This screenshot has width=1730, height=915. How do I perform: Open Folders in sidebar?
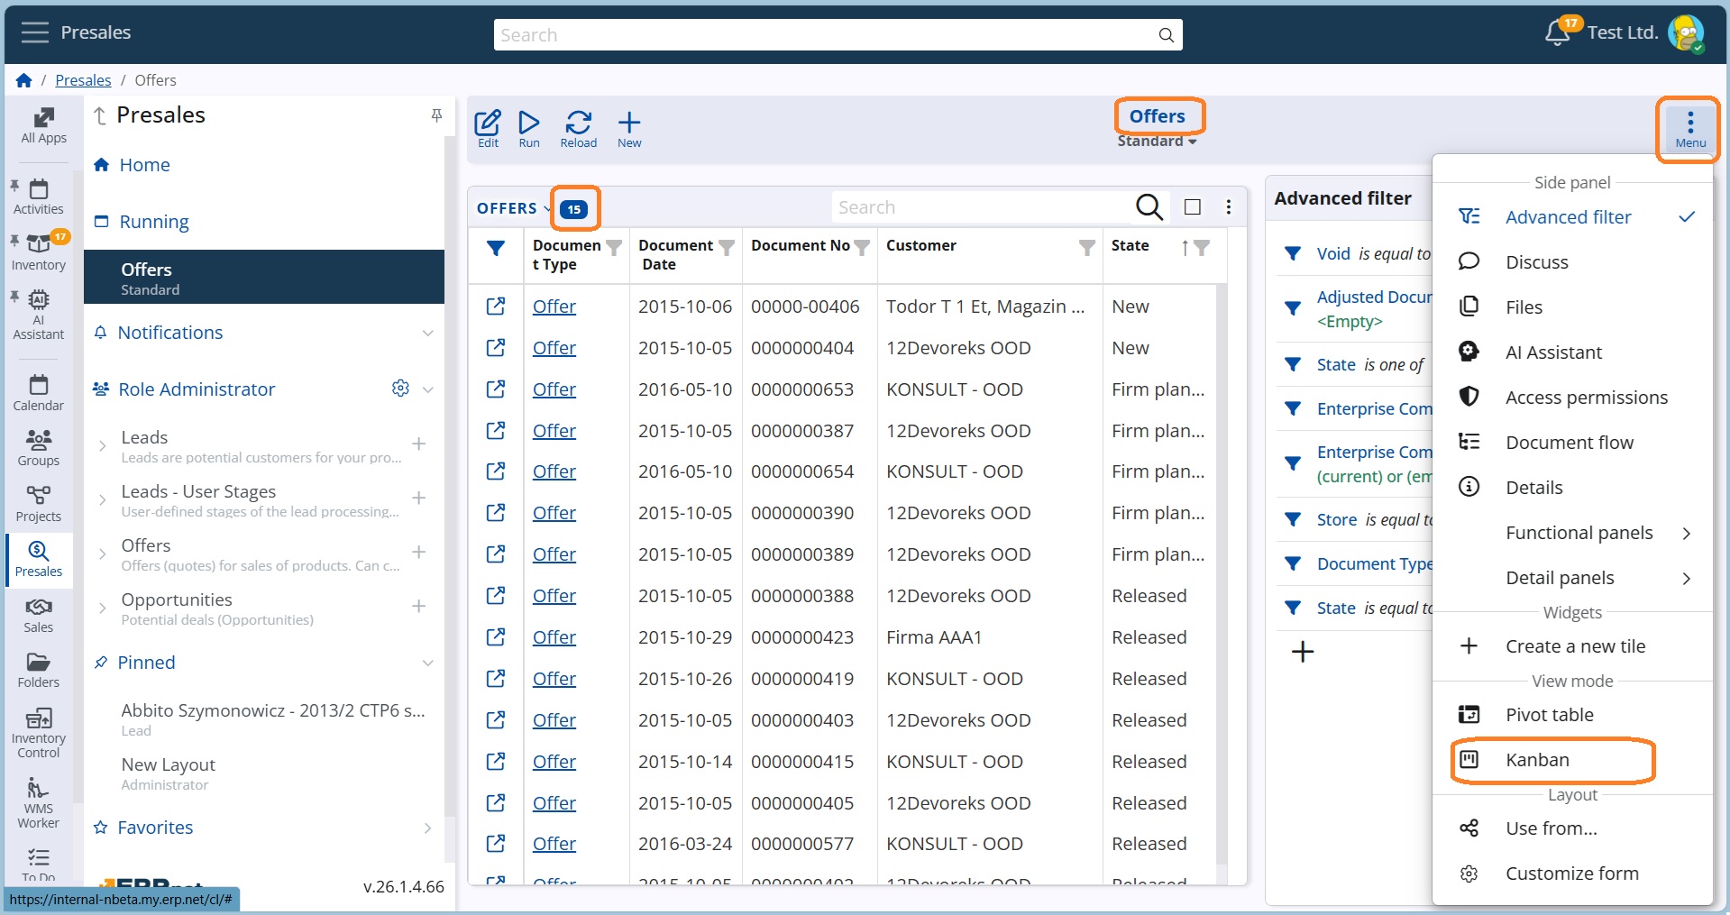(39, 671)
